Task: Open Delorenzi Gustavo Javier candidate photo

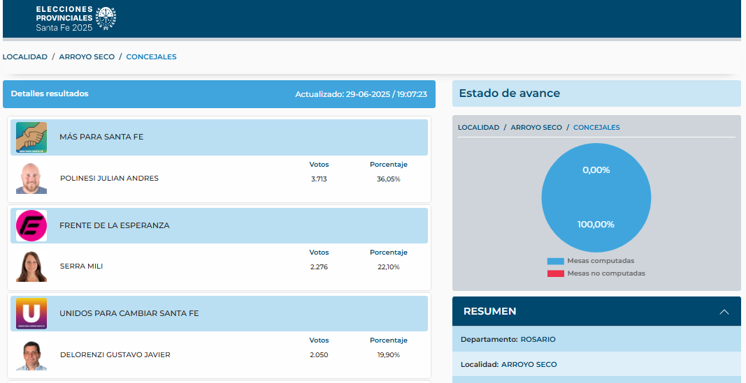Action: (x=31, y=355)
